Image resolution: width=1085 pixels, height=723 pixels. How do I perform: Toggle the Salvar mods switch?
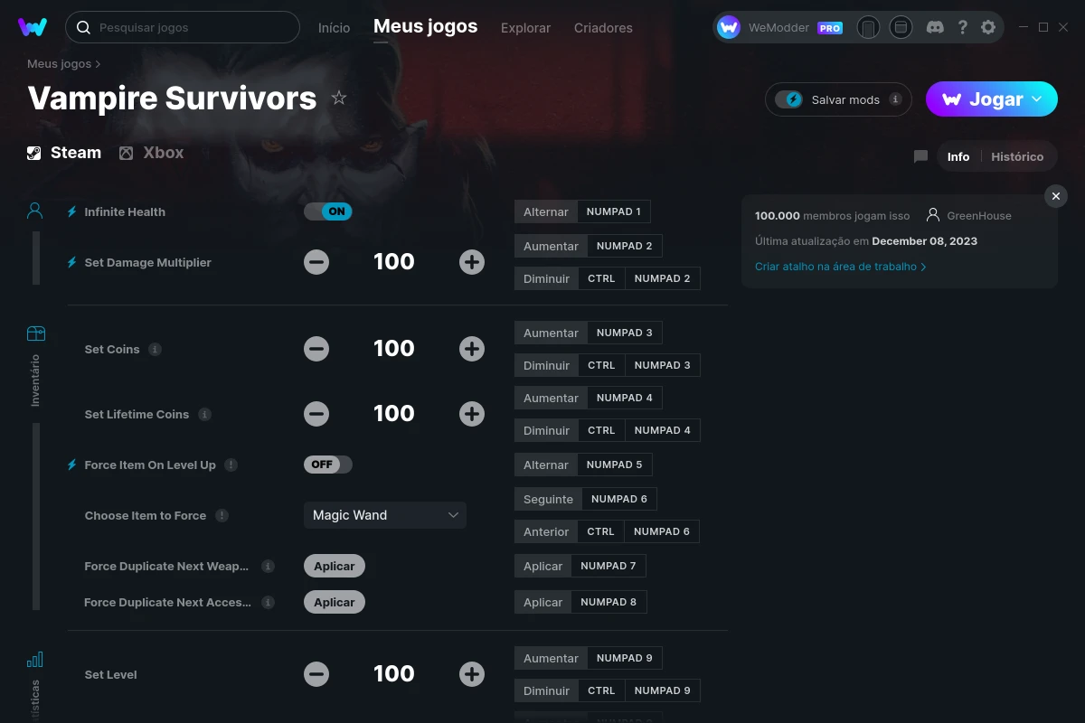[x=788, y=99]
